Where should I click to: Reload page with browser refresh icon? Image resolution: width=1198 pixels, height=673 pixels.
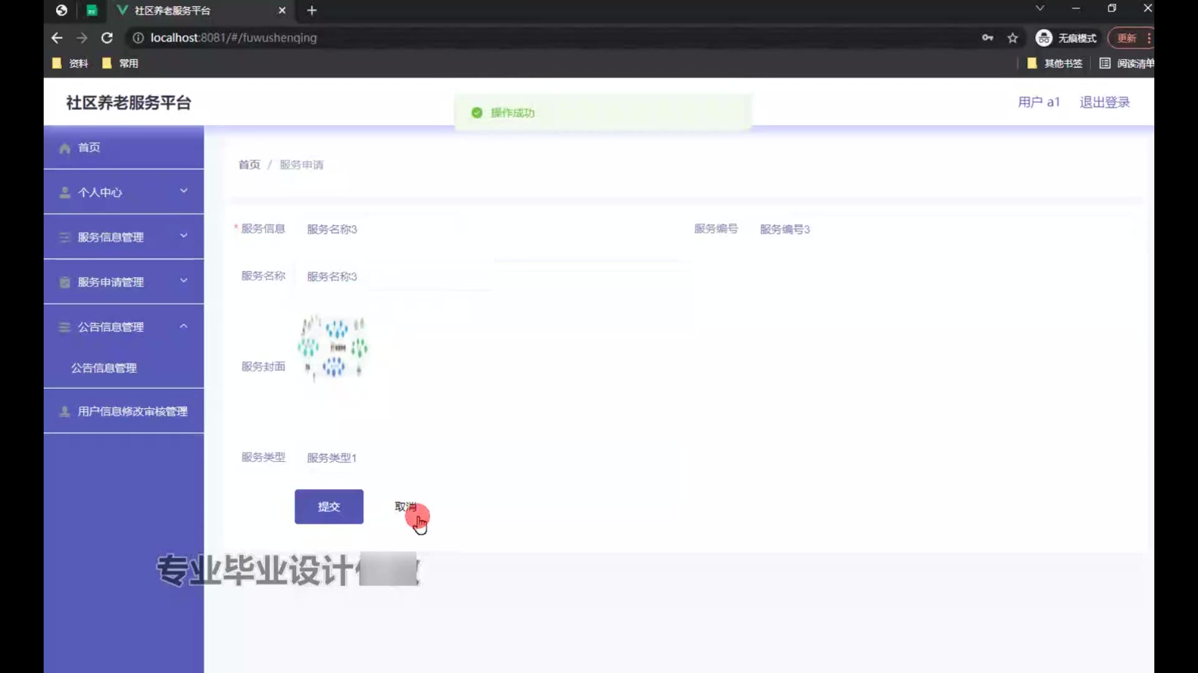pos(107,38)
